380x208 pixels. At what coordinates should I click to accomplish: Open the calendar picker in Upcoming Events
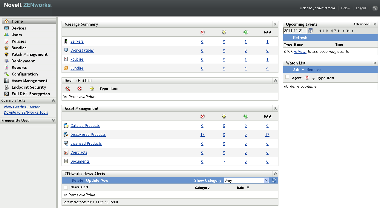tap(310, 30)
